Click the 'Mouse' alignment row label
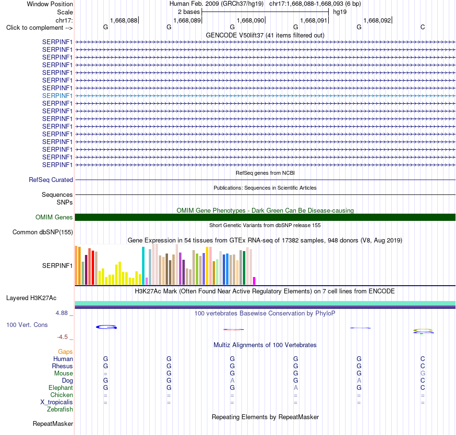 63,374
